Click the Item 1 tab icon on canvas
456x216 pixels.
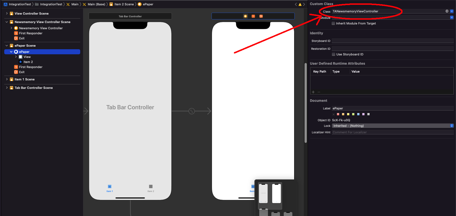pos(109,187)
